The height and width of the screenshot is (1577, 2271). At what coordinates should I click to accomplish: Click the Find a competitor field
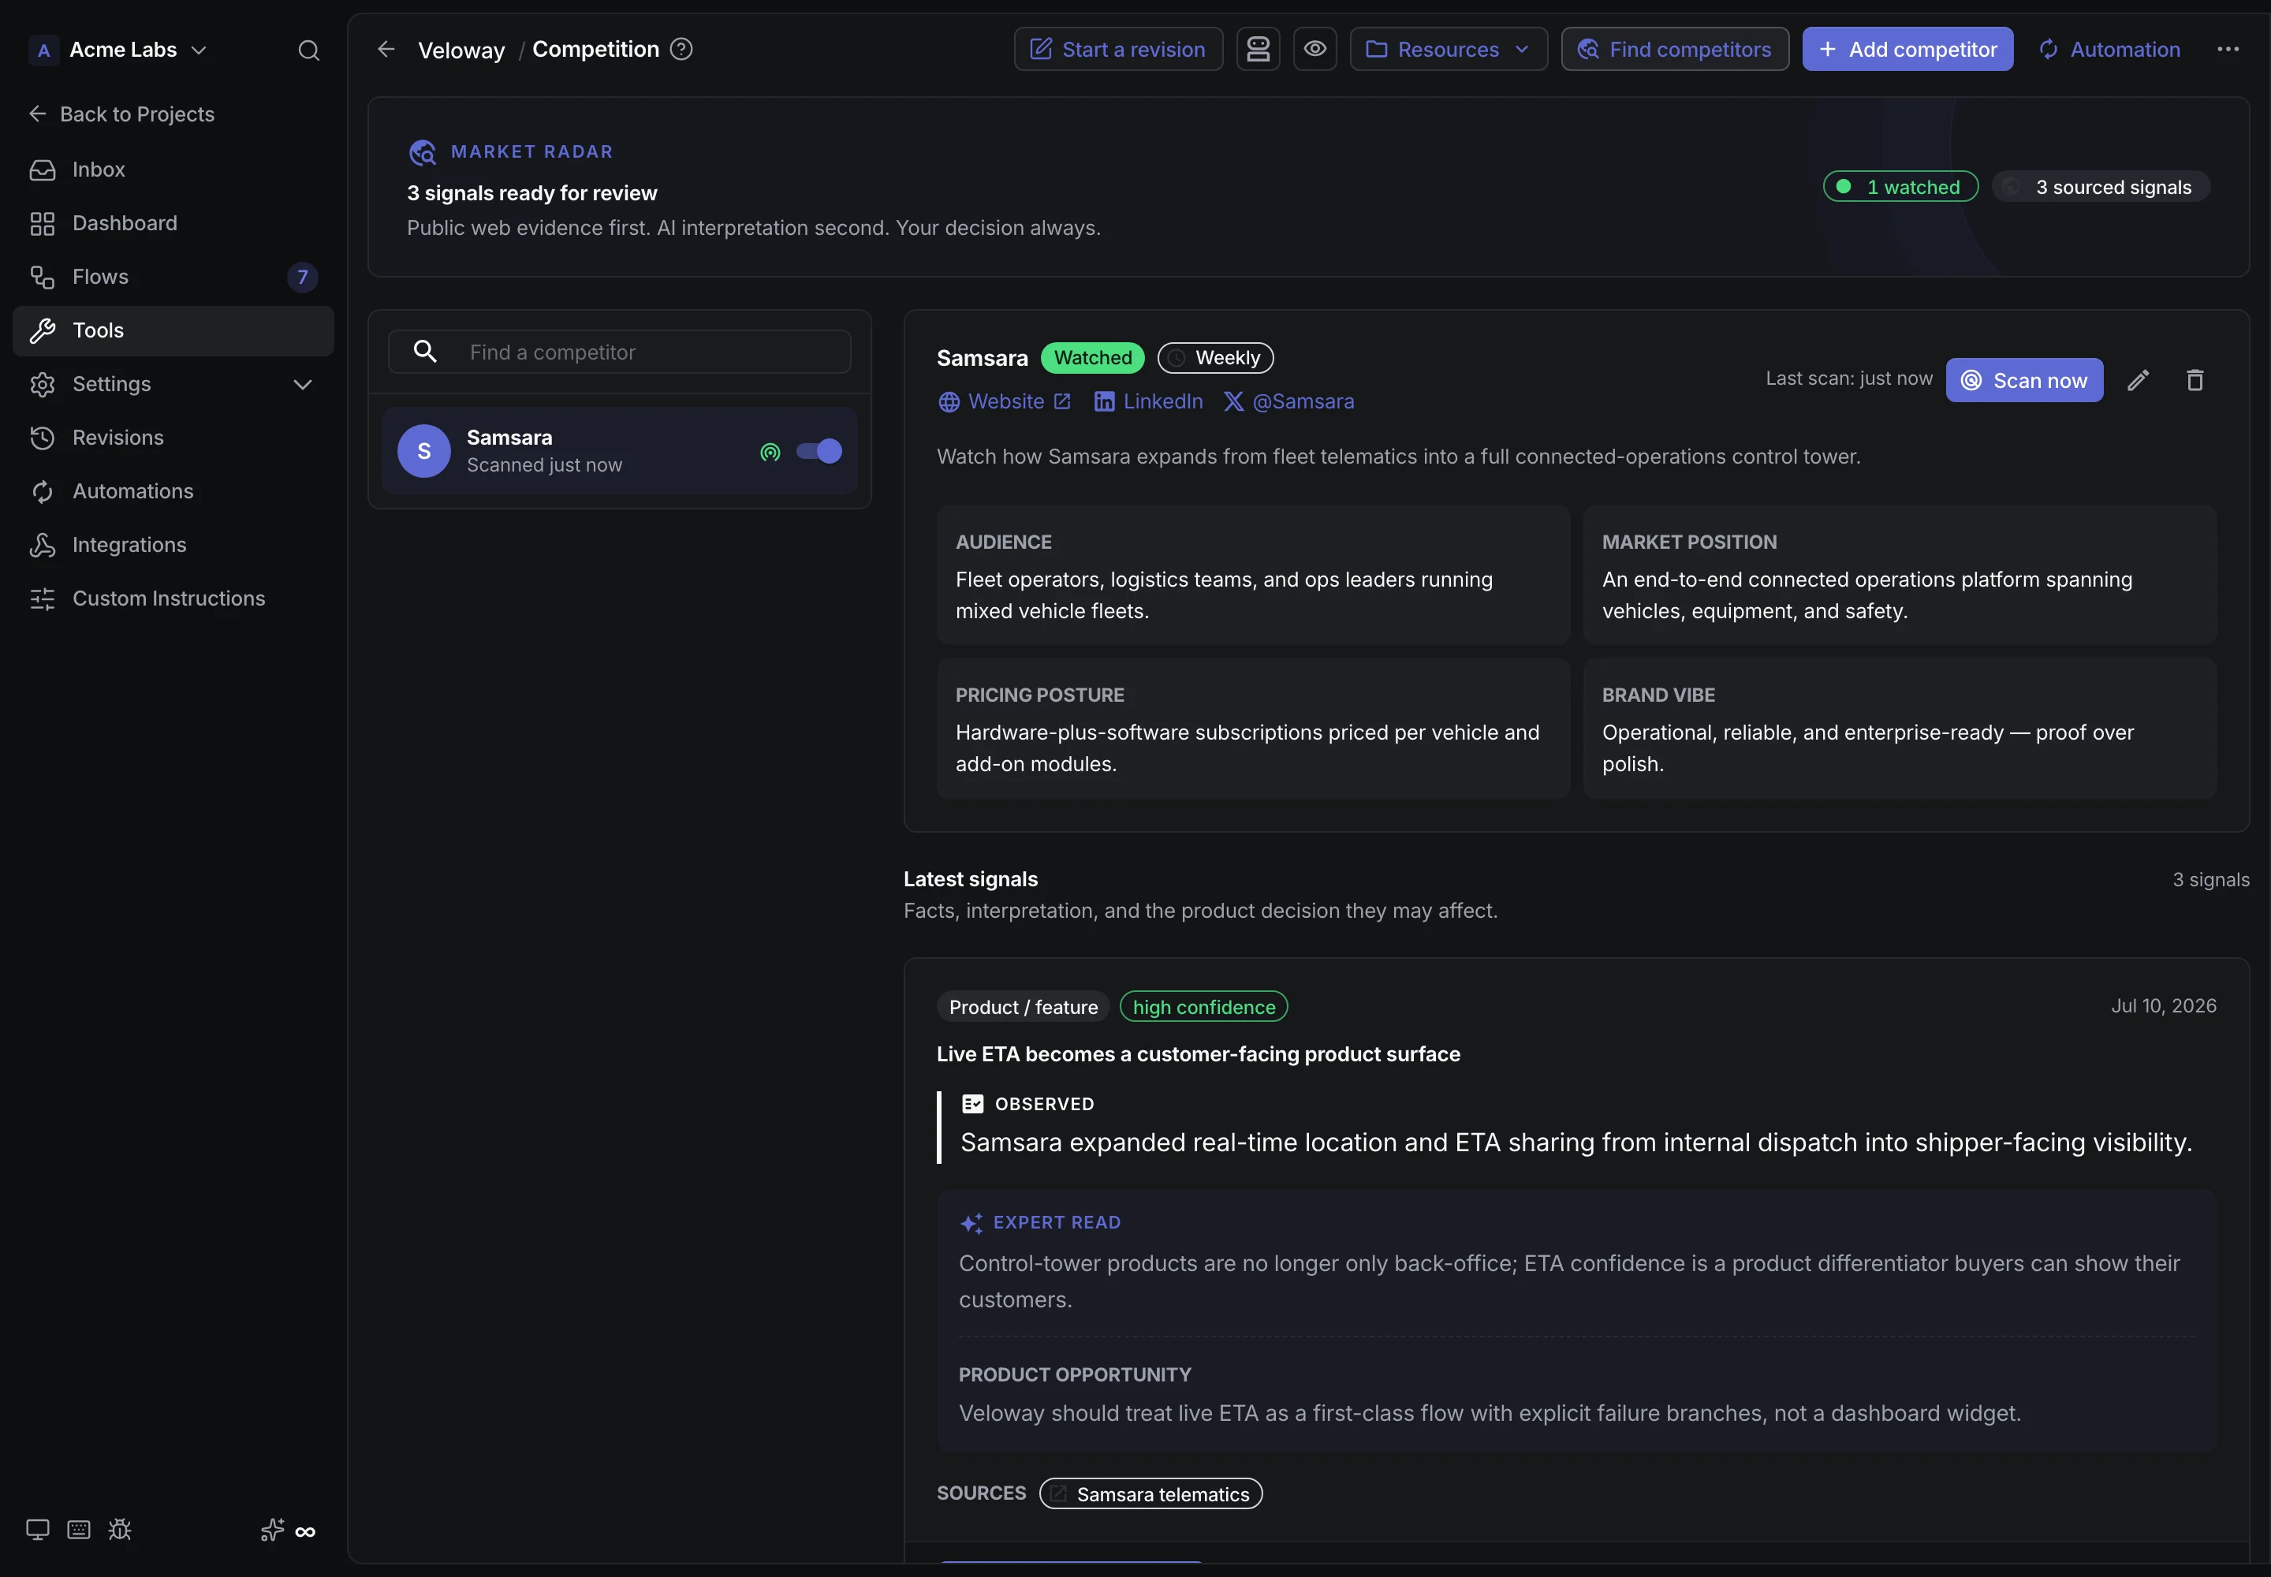620,352
